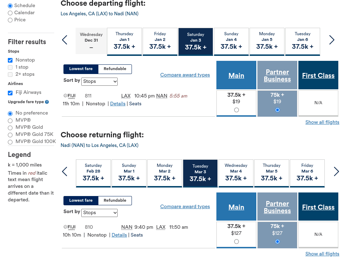The height and width of the screenshot is (259, 349).
Task: Select the Main fare radio for departing flight 811
Action: [236, 110]
